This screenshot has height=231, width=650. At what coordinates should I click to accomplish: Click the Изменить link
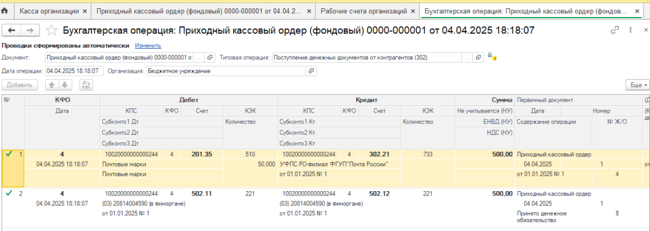click(148, 46)
